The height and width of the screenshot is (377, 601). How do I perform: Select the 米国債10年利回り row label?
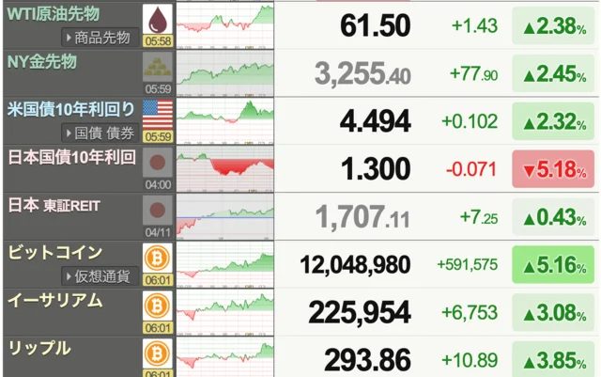(69, 109)
